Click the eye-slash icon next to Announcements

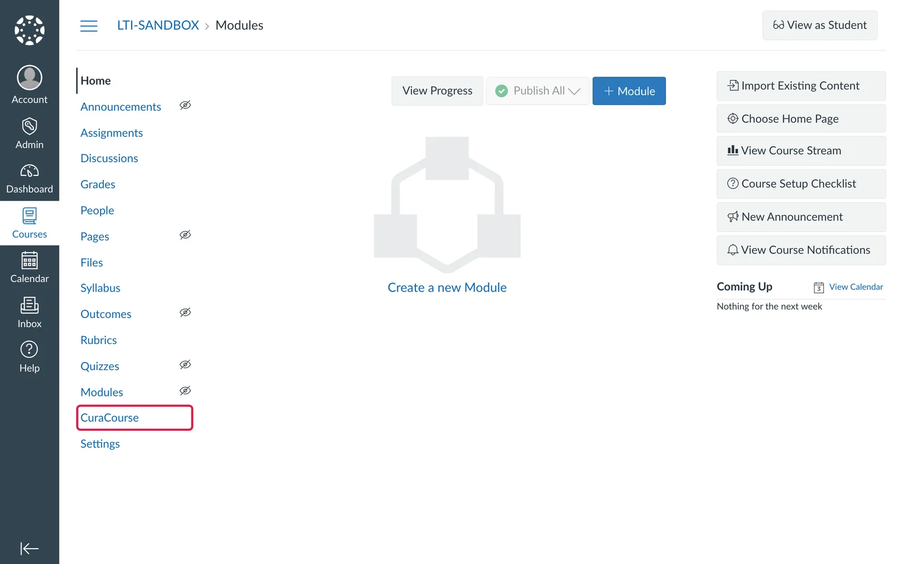[185, 105]
